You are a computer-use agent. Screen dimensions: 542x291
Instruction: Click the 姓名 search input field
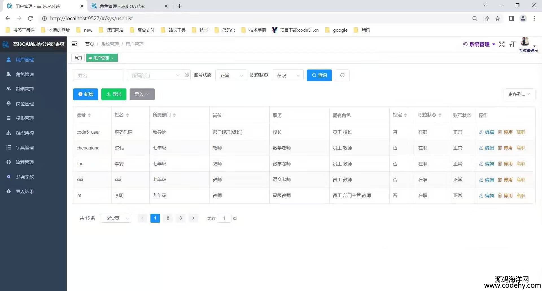98,75
